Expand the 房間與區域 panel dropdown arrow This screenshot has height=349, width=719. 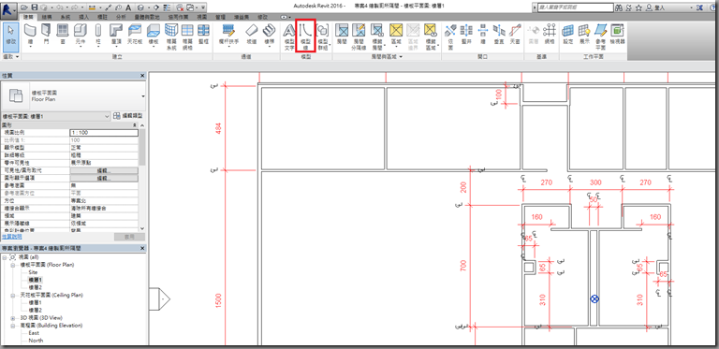point(402,57)
